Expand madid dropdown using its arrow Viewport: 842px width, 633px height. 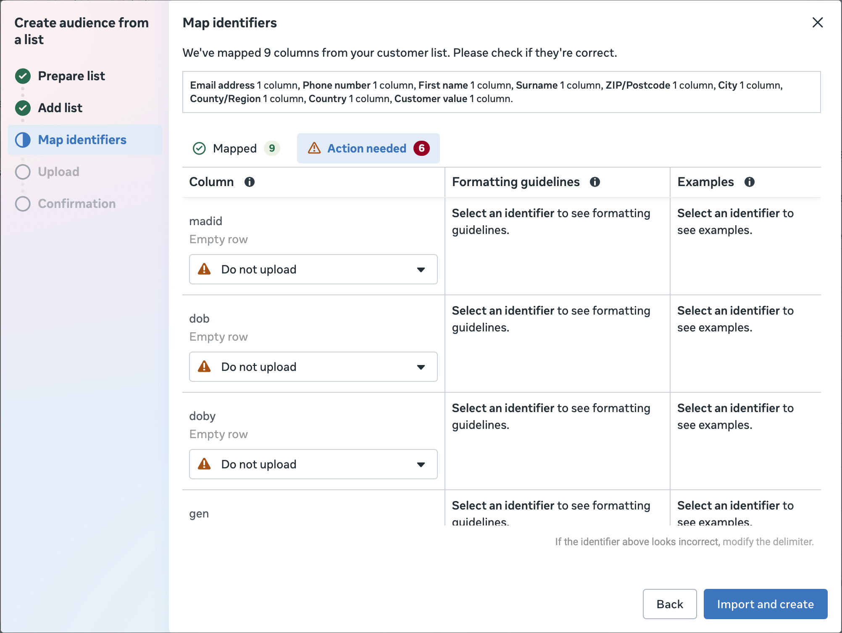pyautogui.click(x=421, y=270)
